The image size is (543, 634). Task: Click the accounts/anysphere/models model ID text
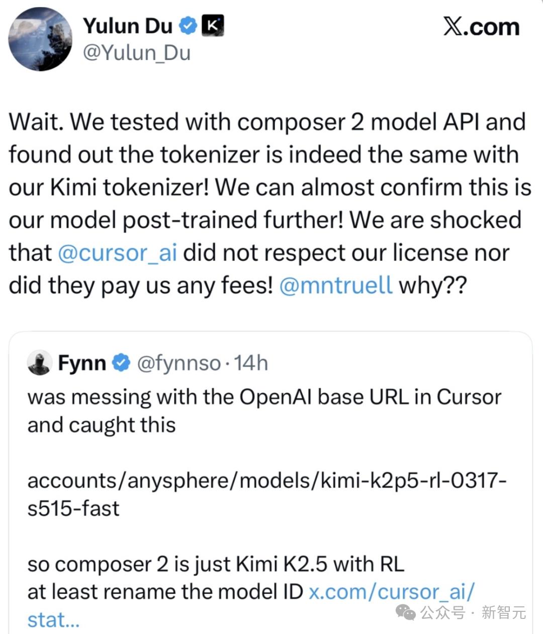(266, 481)
